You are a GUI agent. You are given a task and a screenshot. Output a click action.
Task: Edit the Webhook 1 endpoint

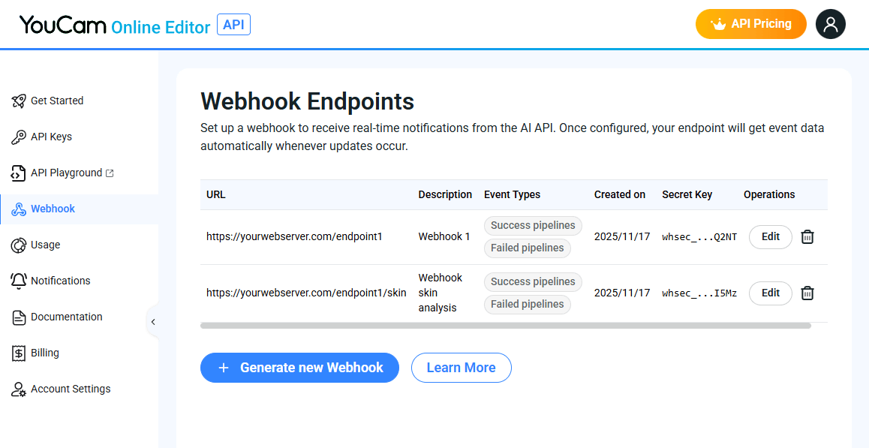770,237
